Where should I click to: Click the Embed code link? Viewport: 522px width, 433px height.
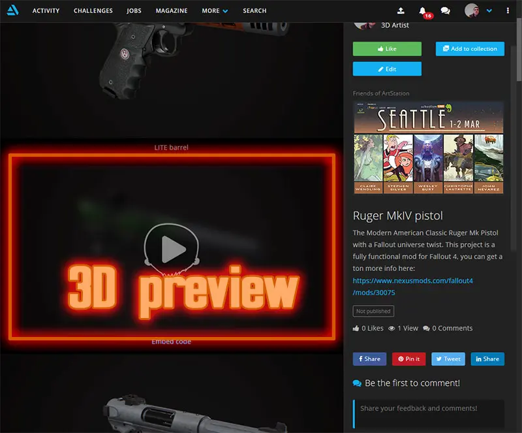coord(172,342)
